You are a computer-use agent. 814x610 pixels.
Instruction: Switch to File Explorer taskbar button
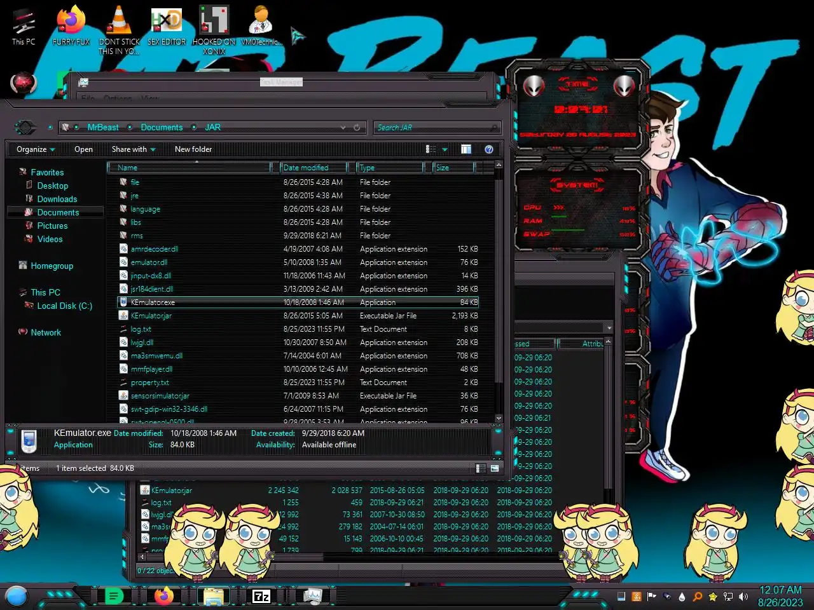(213, 596)
